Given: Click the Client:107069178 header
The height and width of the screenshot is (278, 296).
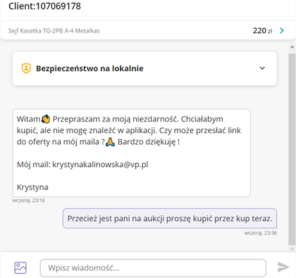Looking at the screenshot, I should click(x=44, y=6).
